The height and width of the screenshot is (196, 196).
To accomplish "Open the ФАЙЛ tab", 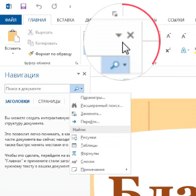I will (11, 20).
